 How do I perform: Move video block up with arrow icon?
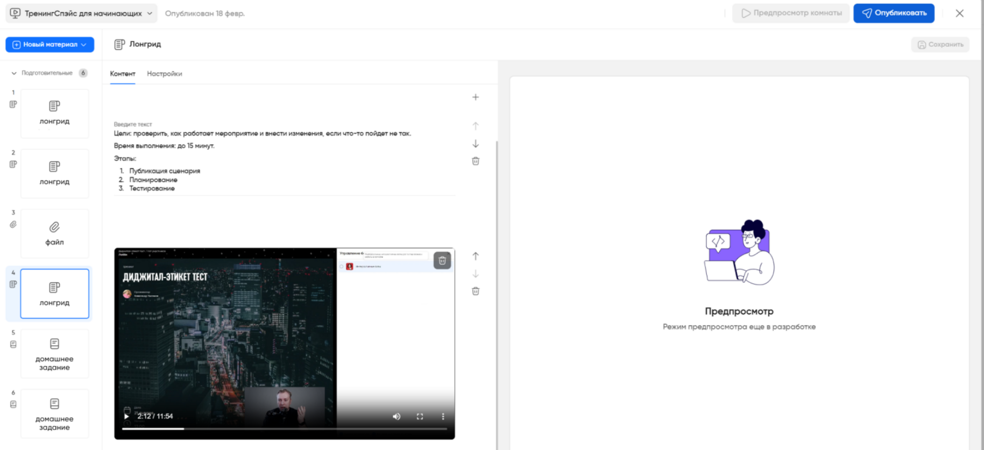pos(475,256)
